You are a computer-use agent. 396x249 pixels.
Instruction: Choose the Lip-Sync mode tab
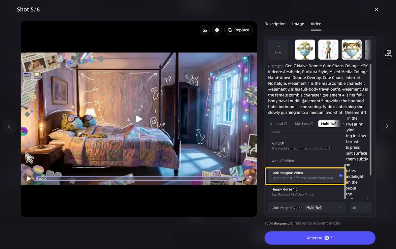[x=304, y=124]
